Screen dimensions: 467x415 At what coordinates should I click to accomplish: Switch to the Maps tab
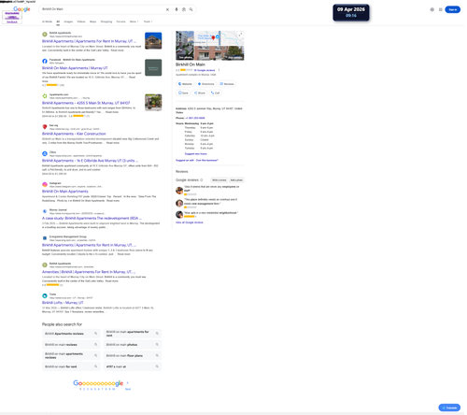coord(93,21)
